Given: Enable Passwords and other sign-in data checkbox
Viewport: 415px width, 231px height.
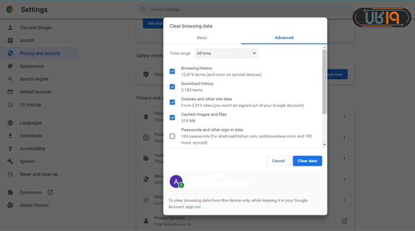Looking at the screenshot, I should click(172, 136).
